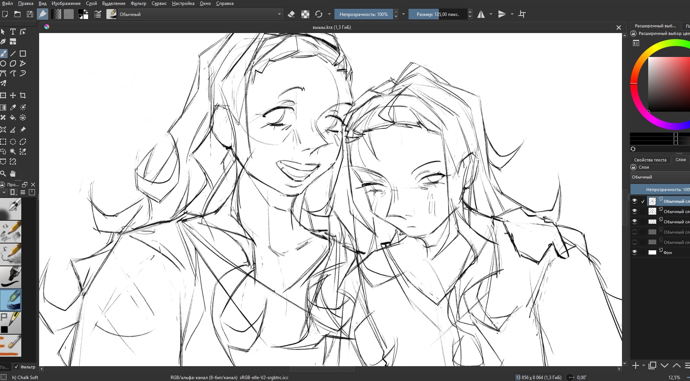
Task: Select the Line tool
Action: tap(13, 54)
